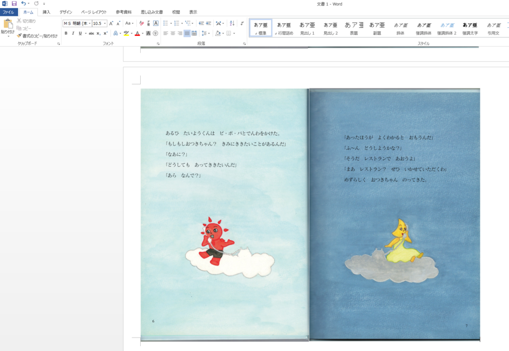Open the ファイル (File) tab
This screenshot has height=351, width=509.
8,12
